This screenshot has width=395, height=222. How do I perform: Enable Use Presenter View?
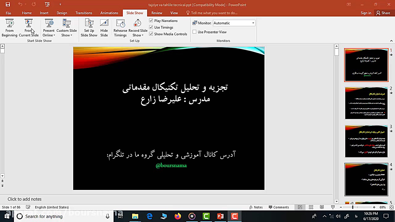coord(194,32)
